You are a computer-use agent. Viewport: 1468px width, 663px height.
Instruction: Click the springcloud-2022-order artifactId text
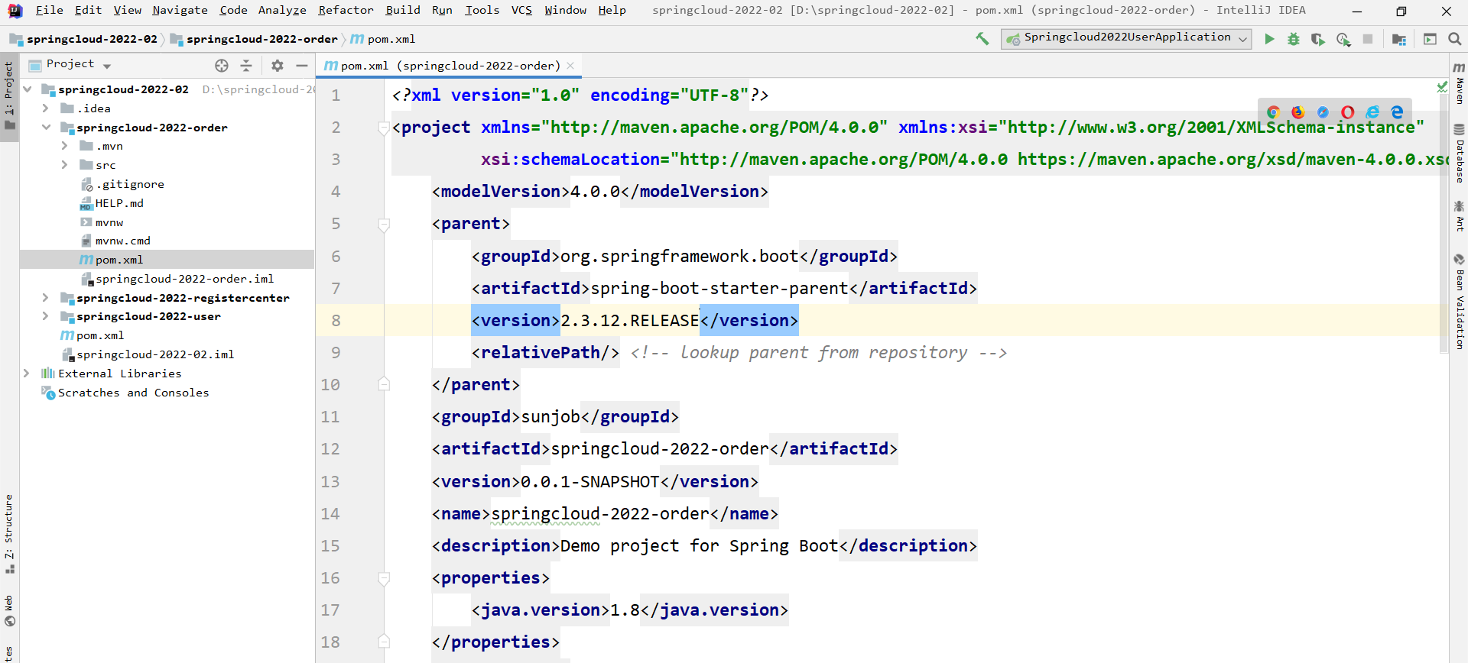(x=660, y=449)
